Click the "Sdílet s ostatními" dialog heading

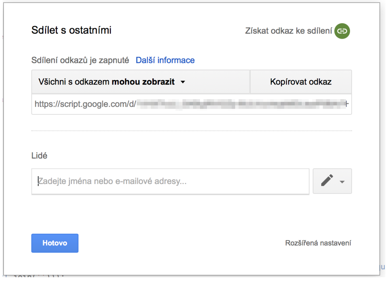tap(71, 31)
